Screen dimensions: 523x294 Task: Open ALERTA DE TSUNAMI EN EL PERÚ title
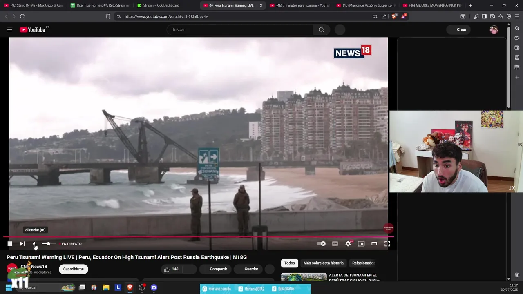354,278
